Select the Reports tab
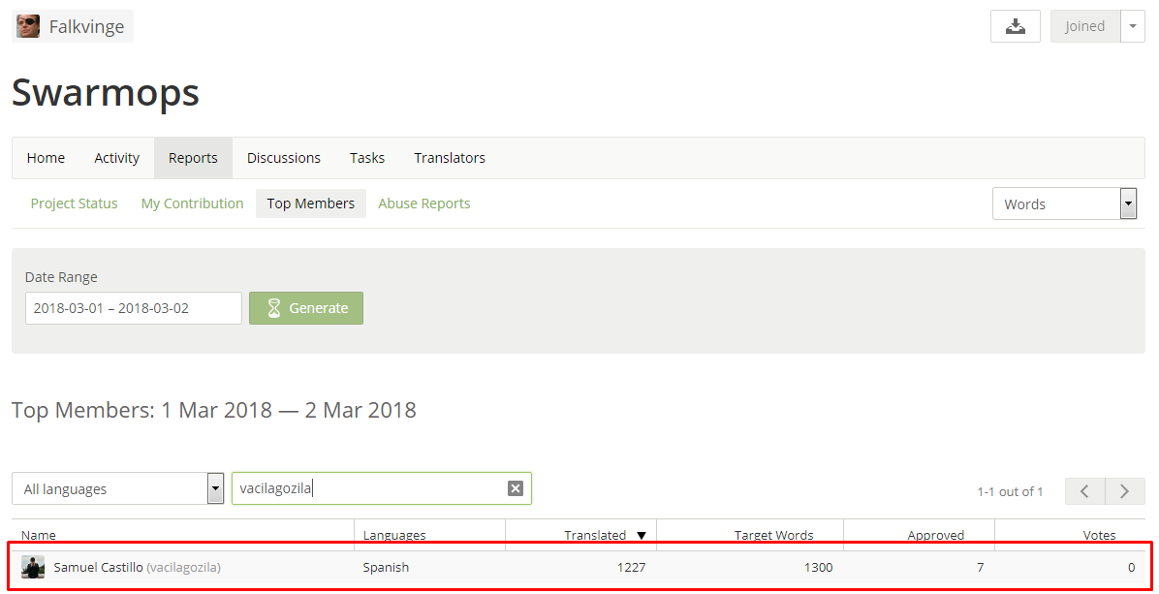Image resolution: width=1159 pixels, height=594 pixels. [x=193, y=157]
